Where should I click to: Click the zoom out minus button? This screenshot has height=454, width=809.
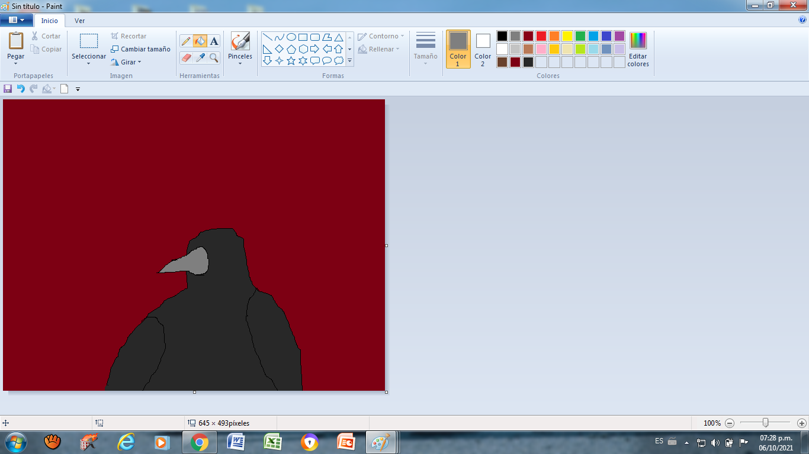click(x=730, y=423)
